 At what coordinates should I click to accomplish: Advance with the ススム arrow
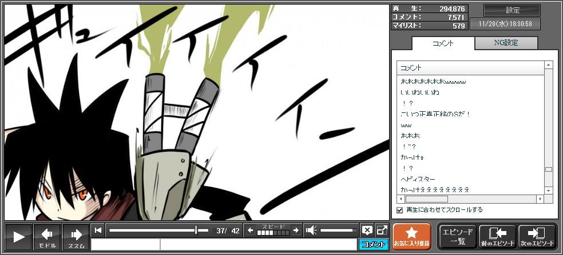pyautogui.click(x=76, y=237)
